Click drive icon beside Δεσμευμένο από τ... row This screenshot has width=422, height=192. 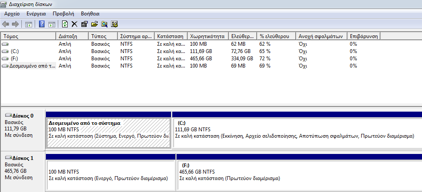(x=5, y=66)
